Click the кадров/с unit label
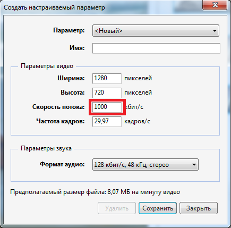 [137, 122]
